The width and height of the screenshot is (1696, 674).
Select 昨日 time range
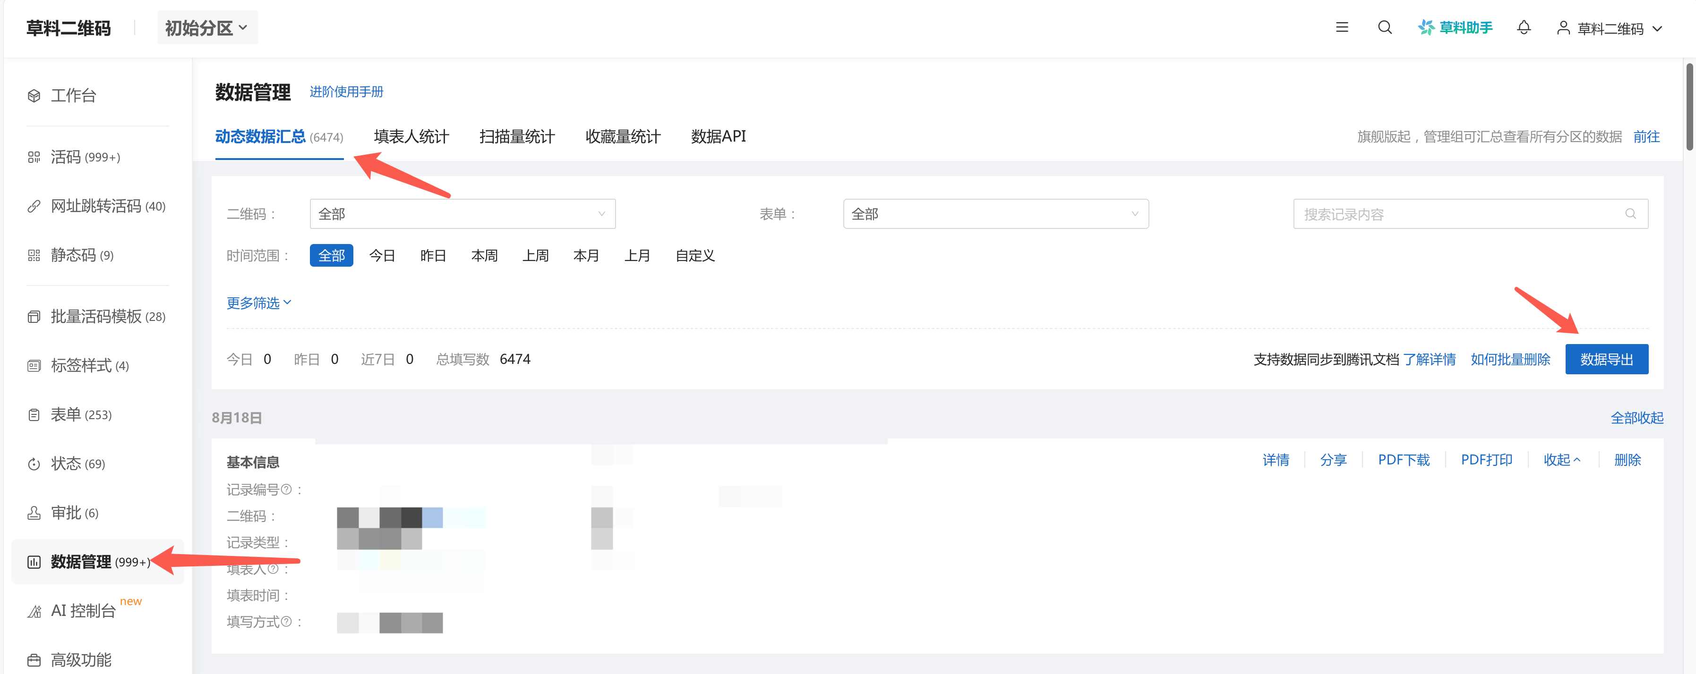pos(433,255)
